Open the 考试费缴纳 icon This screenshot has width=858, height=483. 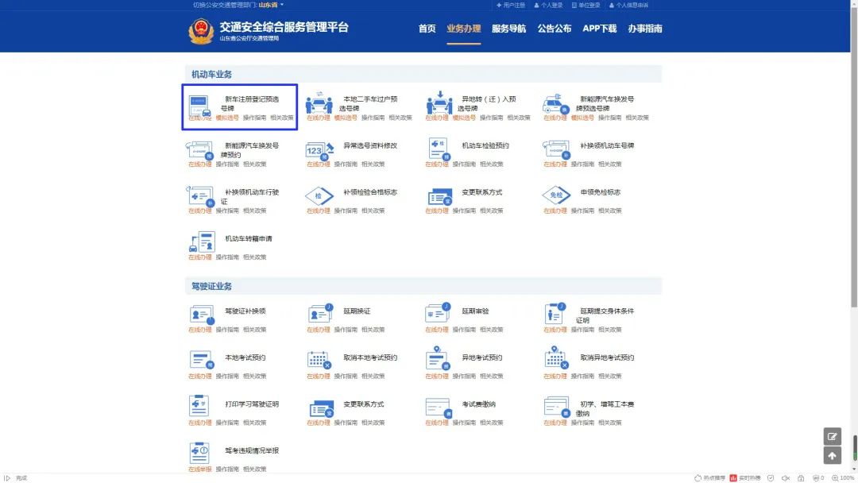click(439, 408)
